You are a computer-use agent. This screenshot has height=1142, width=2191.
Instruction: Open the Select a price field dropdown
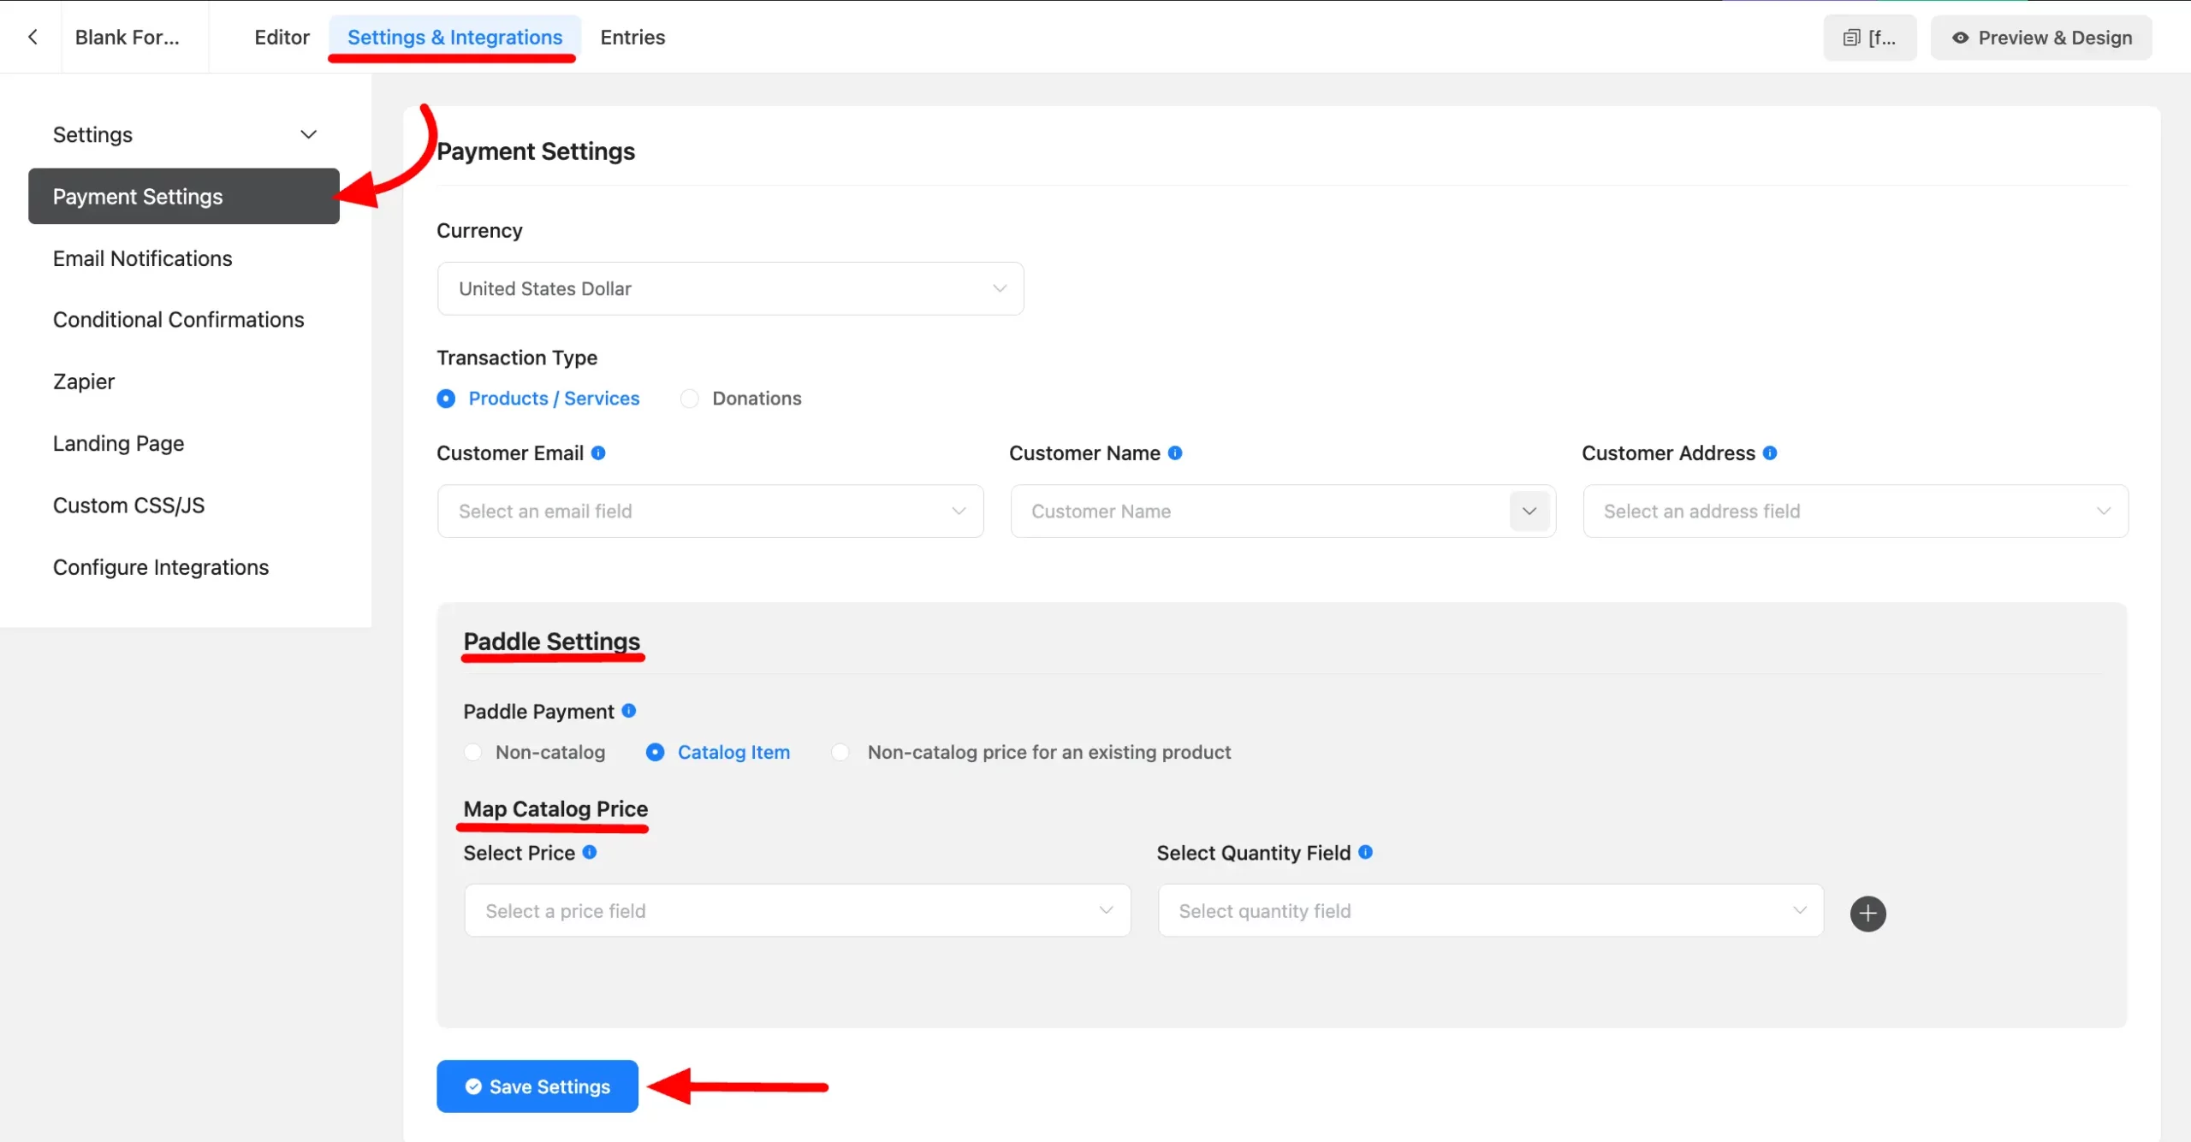coord(797,910)
